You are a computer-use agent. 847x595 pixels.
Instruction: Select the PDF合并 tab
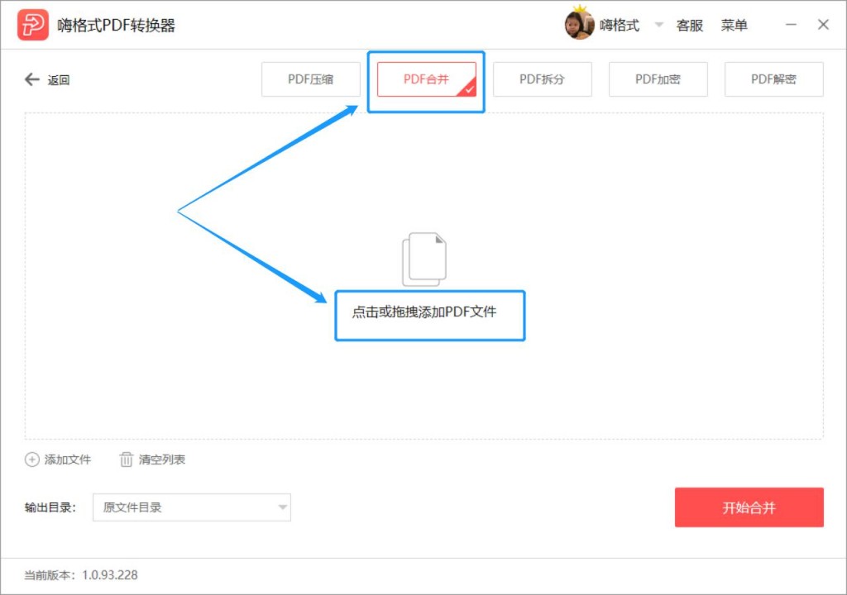click(x=427, y=79)
